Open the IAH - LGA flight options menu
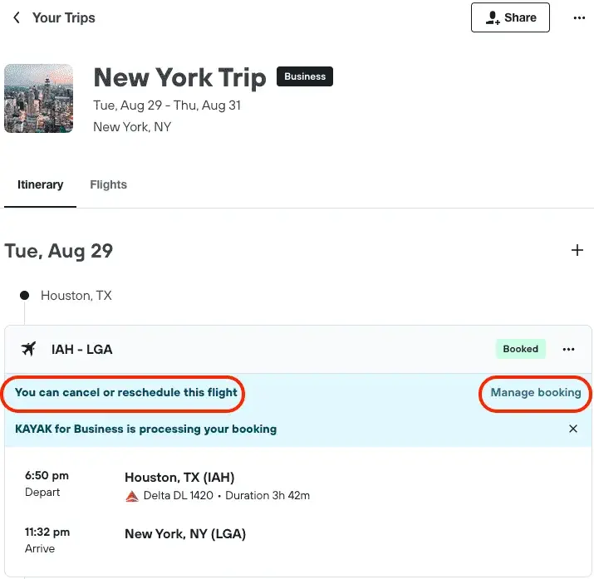Screen dimensions: 594x579 click(568, 349)
